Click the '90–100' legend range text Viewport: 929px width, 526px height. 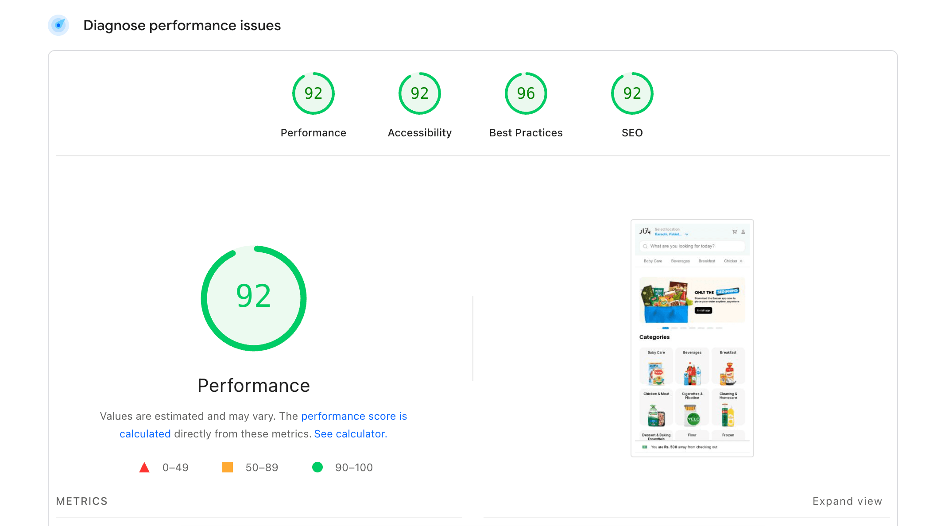[354, 468]
